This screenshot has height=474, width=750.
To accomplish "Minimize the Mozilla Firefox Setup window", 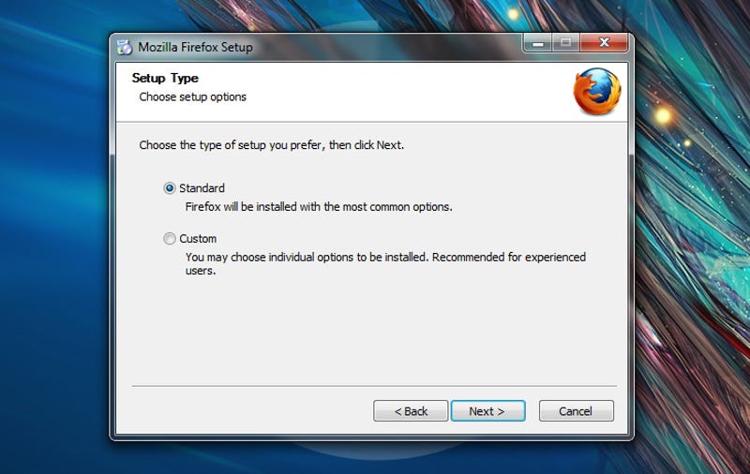I will pyautogui.click(x=538, y=43).
